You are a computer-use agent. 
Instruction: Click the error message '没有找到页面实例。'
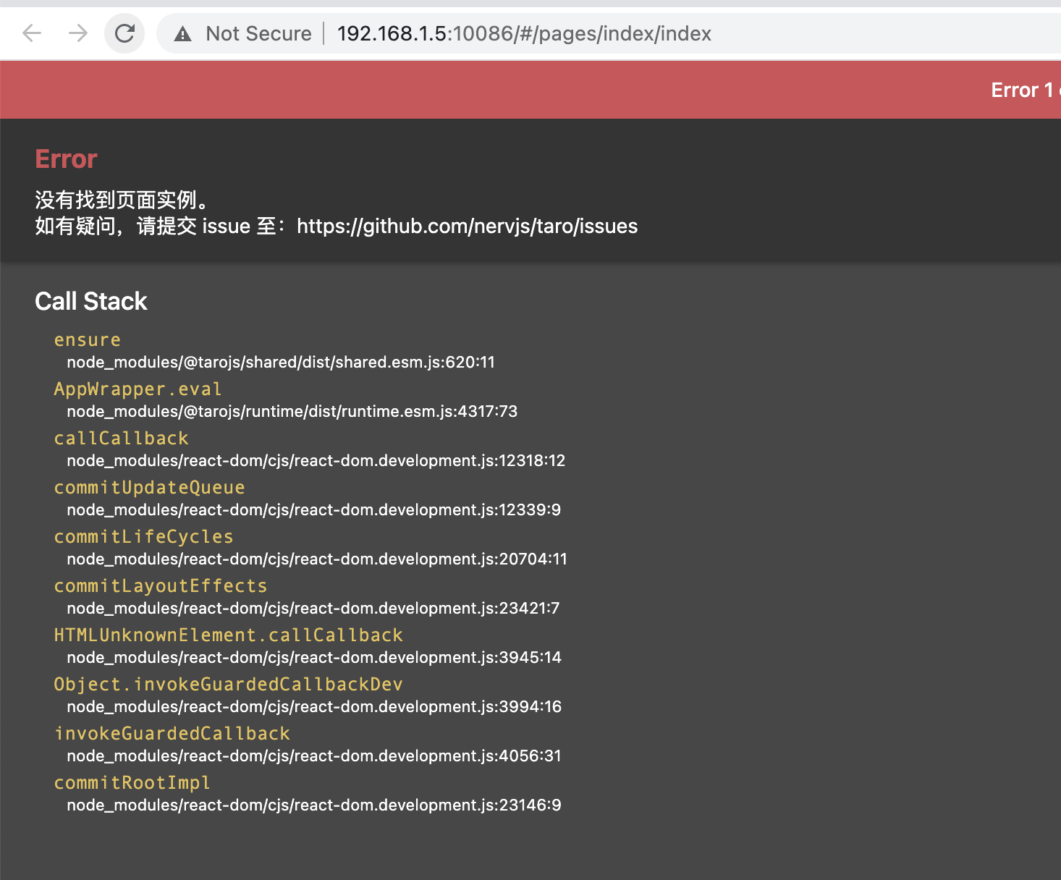click(x=123, y=200)
